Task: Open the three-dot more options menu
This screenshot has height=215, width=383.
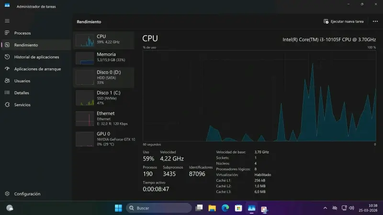Action: [x=375, y=21]
